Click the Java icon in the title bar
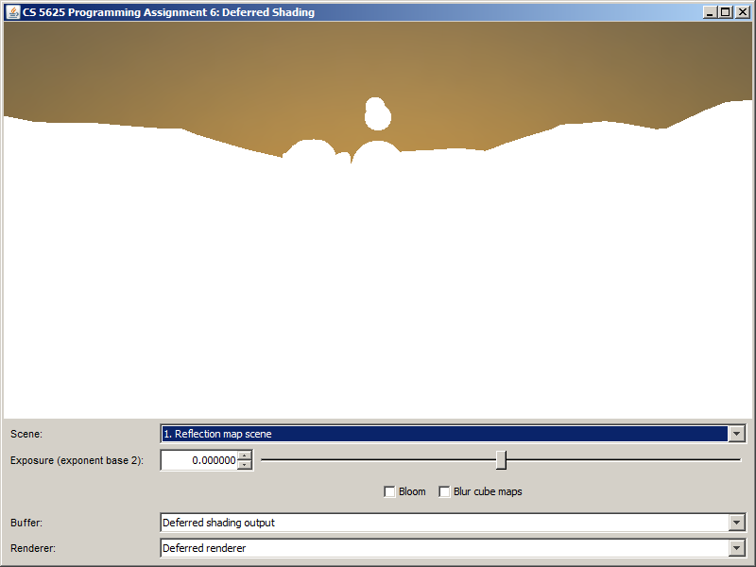The width and height of the screenshot is (756, 567). click(13, 12)
